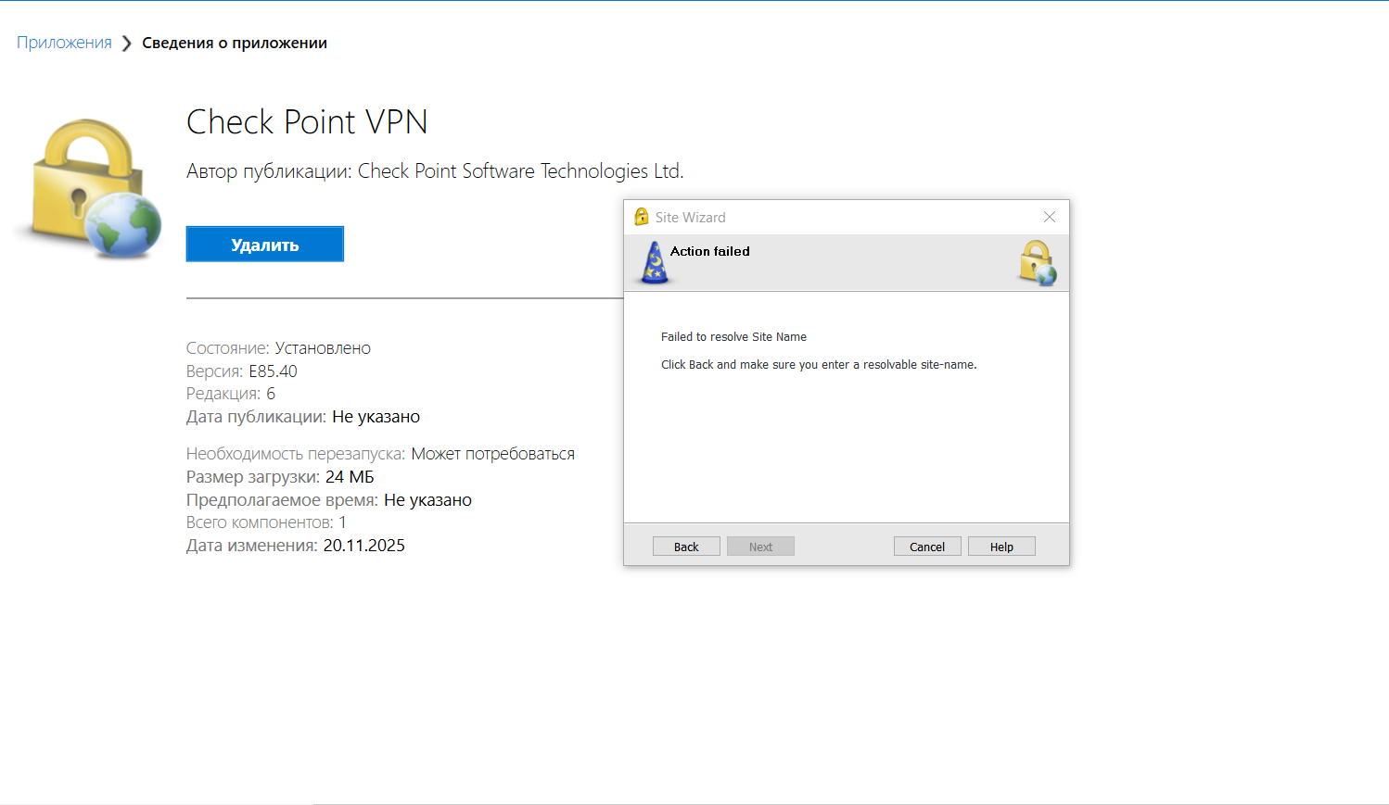Click the disabled Next button
This screenshot has height=805, width=1389.
point(760,547)
